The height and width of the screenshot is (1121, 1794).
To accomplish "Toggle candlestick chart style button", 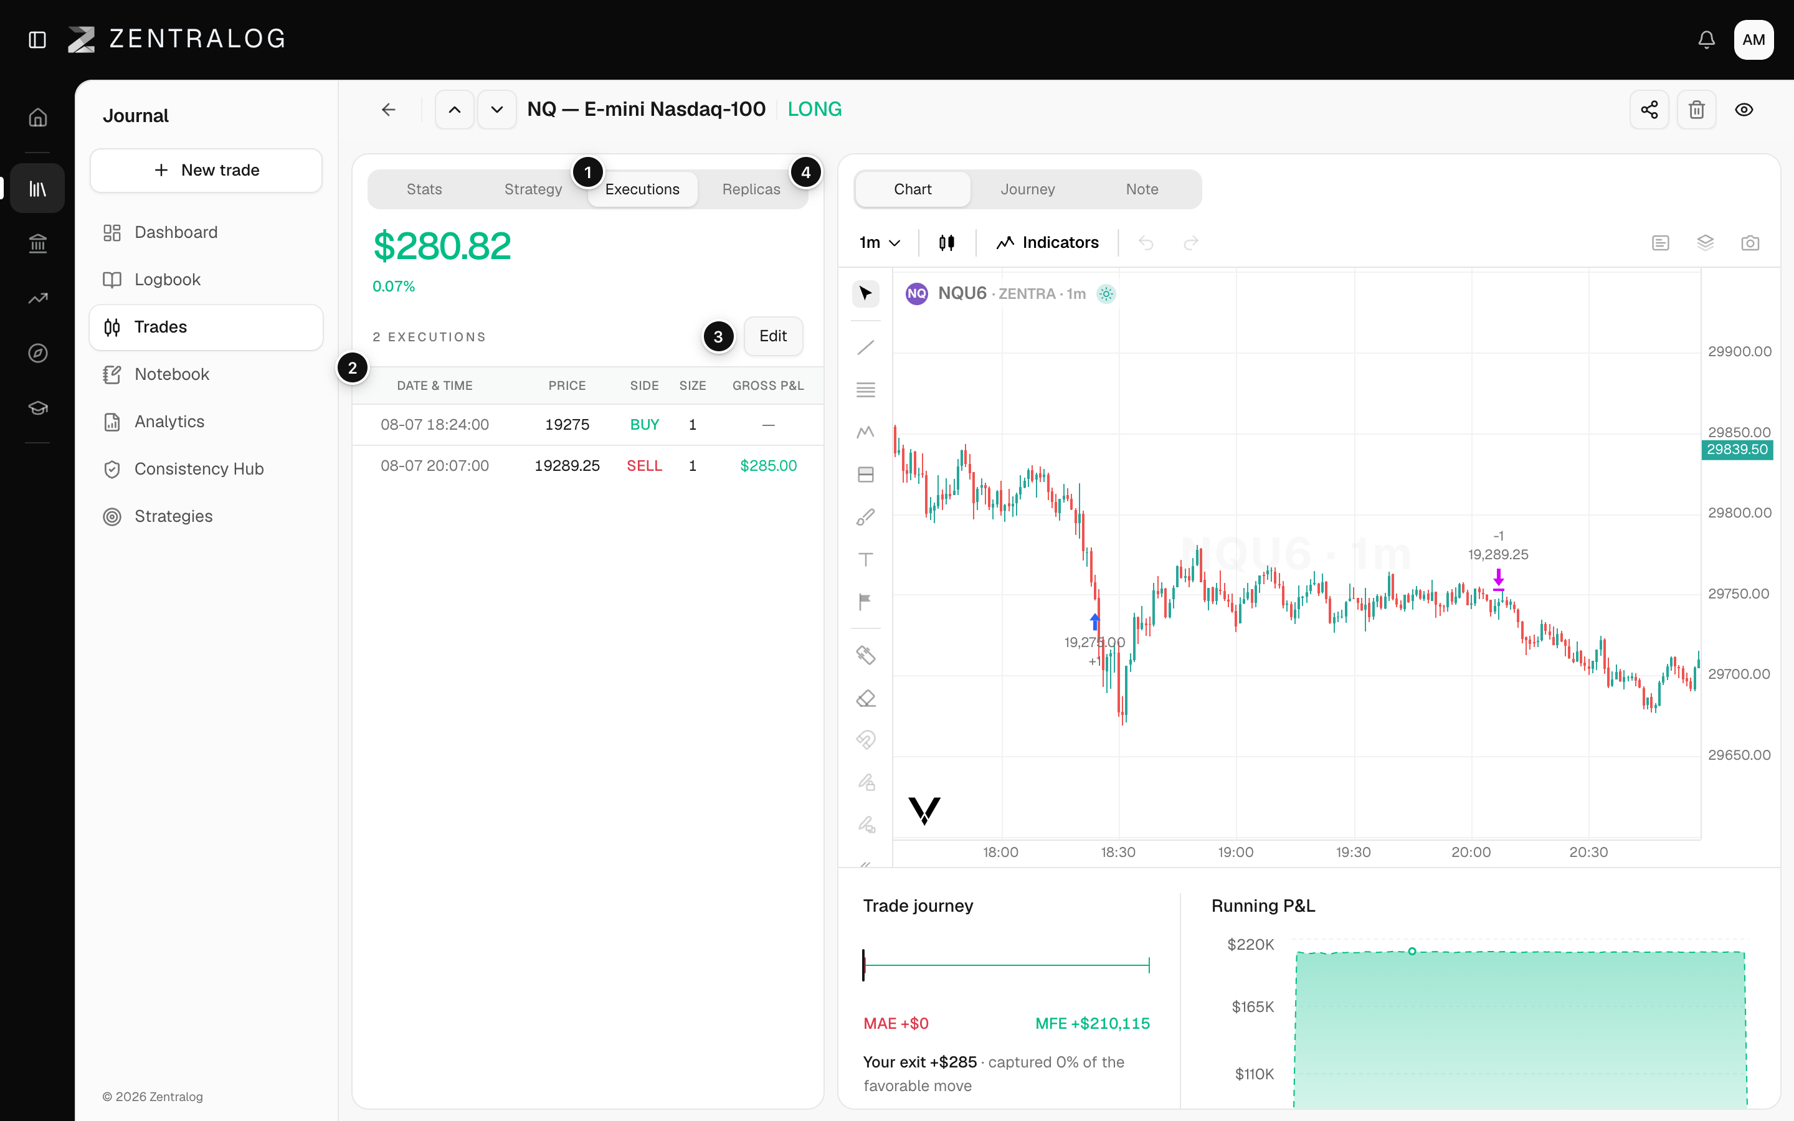I will click(947, 242).
